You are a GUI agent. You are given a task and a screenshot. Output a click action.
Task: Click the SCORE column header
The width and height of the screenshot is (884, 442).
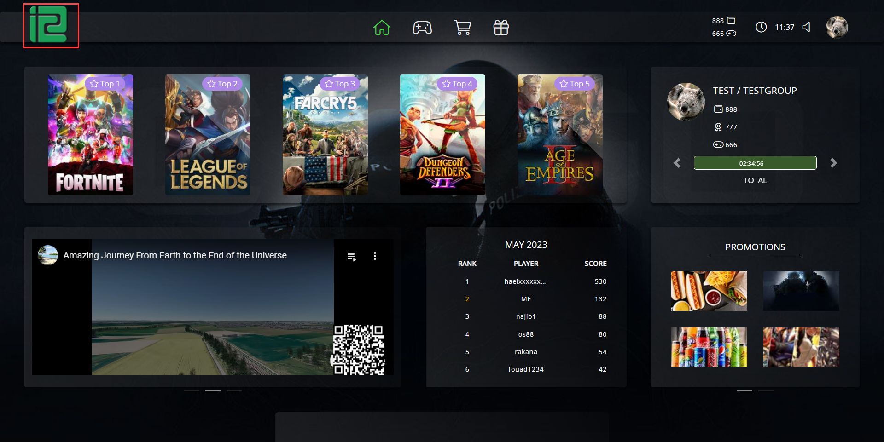pos(595,264)
